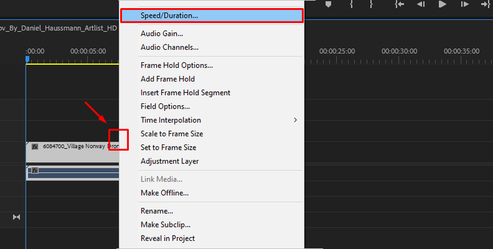This screenshot has height=249, width=493.
Task: Select the 6084700_Village Norway video clip
Action: [x=73, y=152]
